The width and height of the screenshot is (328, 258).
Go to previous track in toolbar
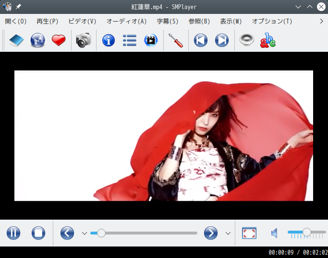201,40
